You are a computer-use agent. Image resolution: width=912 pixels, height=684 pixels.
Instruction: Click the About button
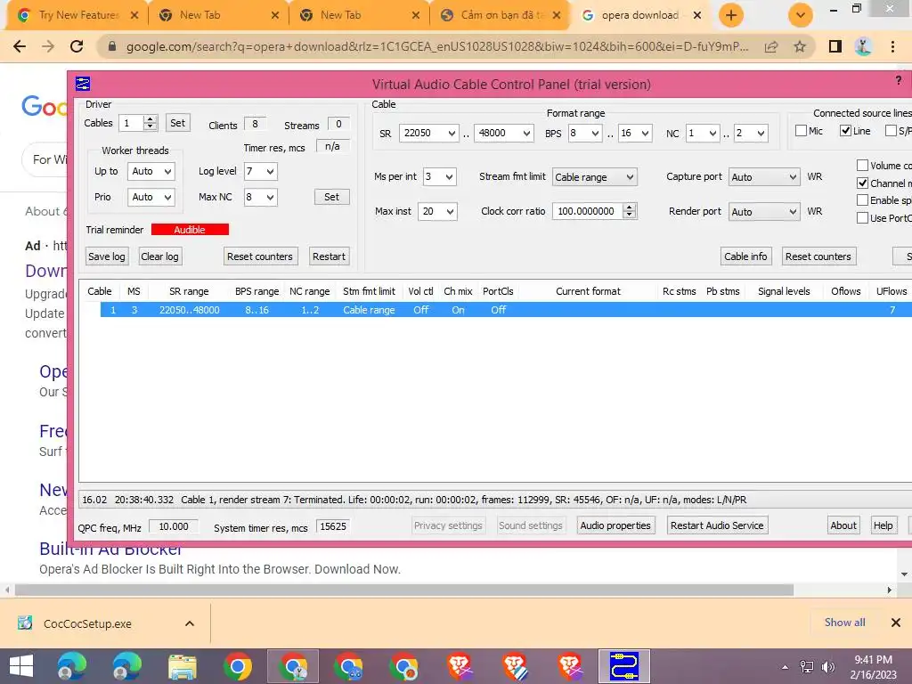coord(843,525)
